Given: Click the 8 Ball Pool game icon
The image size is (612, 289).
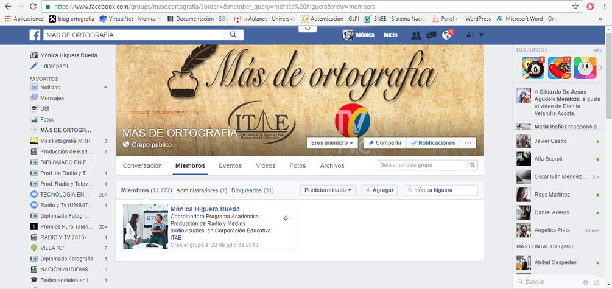Looking at the screenshot, I should [533, 68].
